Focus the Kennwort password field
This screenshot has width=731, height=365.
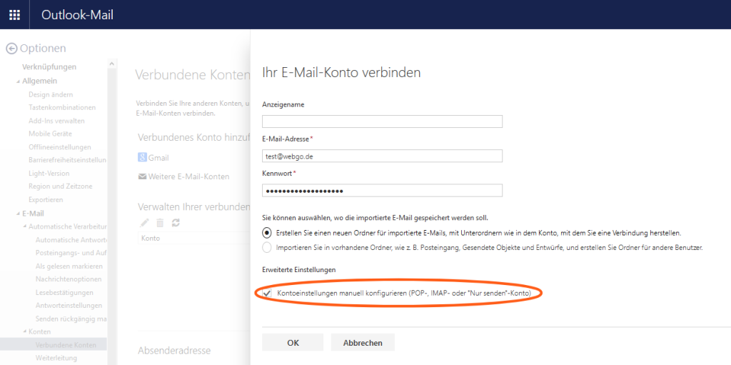pyautogui.click(x=383, y=191)
